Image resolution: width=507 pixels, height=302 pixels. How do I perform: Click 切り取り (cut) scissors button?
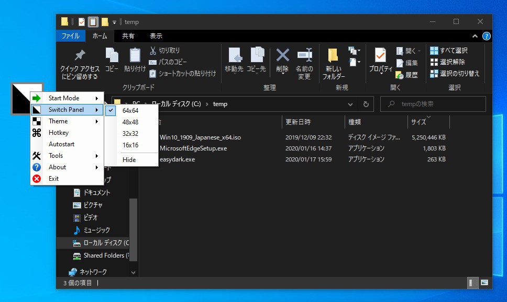click(x=165, y=50)
